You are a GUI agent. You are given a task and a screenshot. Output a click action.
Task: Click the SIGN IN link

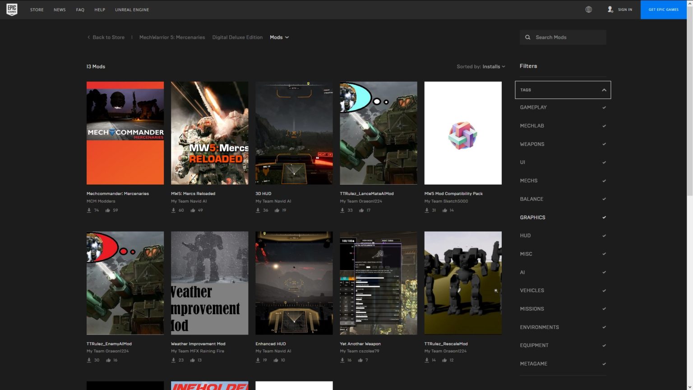point(625,9)
